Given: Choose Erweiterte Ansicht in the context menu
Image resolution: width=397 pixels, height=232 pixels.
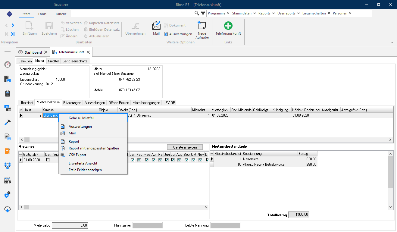Looking at the screenshot, I should click(93, 163).
